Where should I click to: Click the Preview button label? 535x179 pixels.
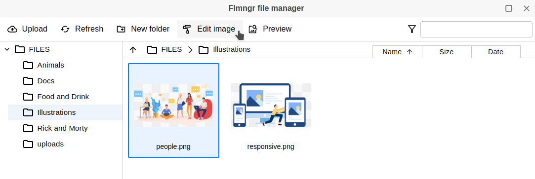coord(277,29)
